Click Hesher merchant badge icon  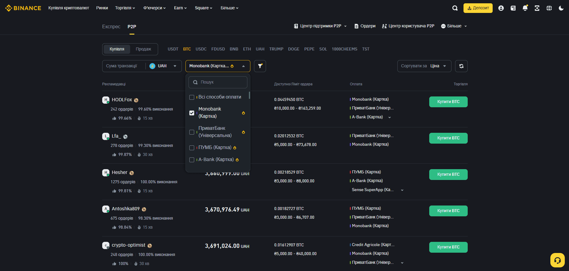click(132, 173)
